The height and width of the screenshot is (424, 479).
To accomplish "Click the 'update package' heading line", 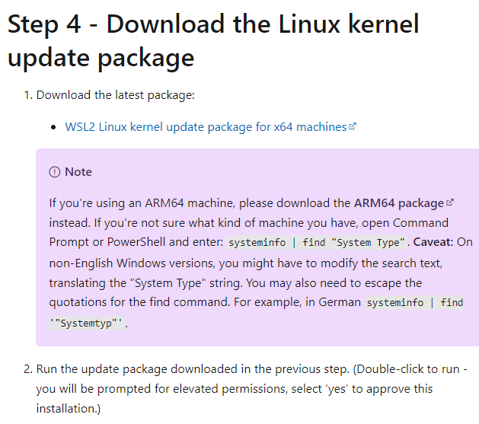I will coord(101,58).
